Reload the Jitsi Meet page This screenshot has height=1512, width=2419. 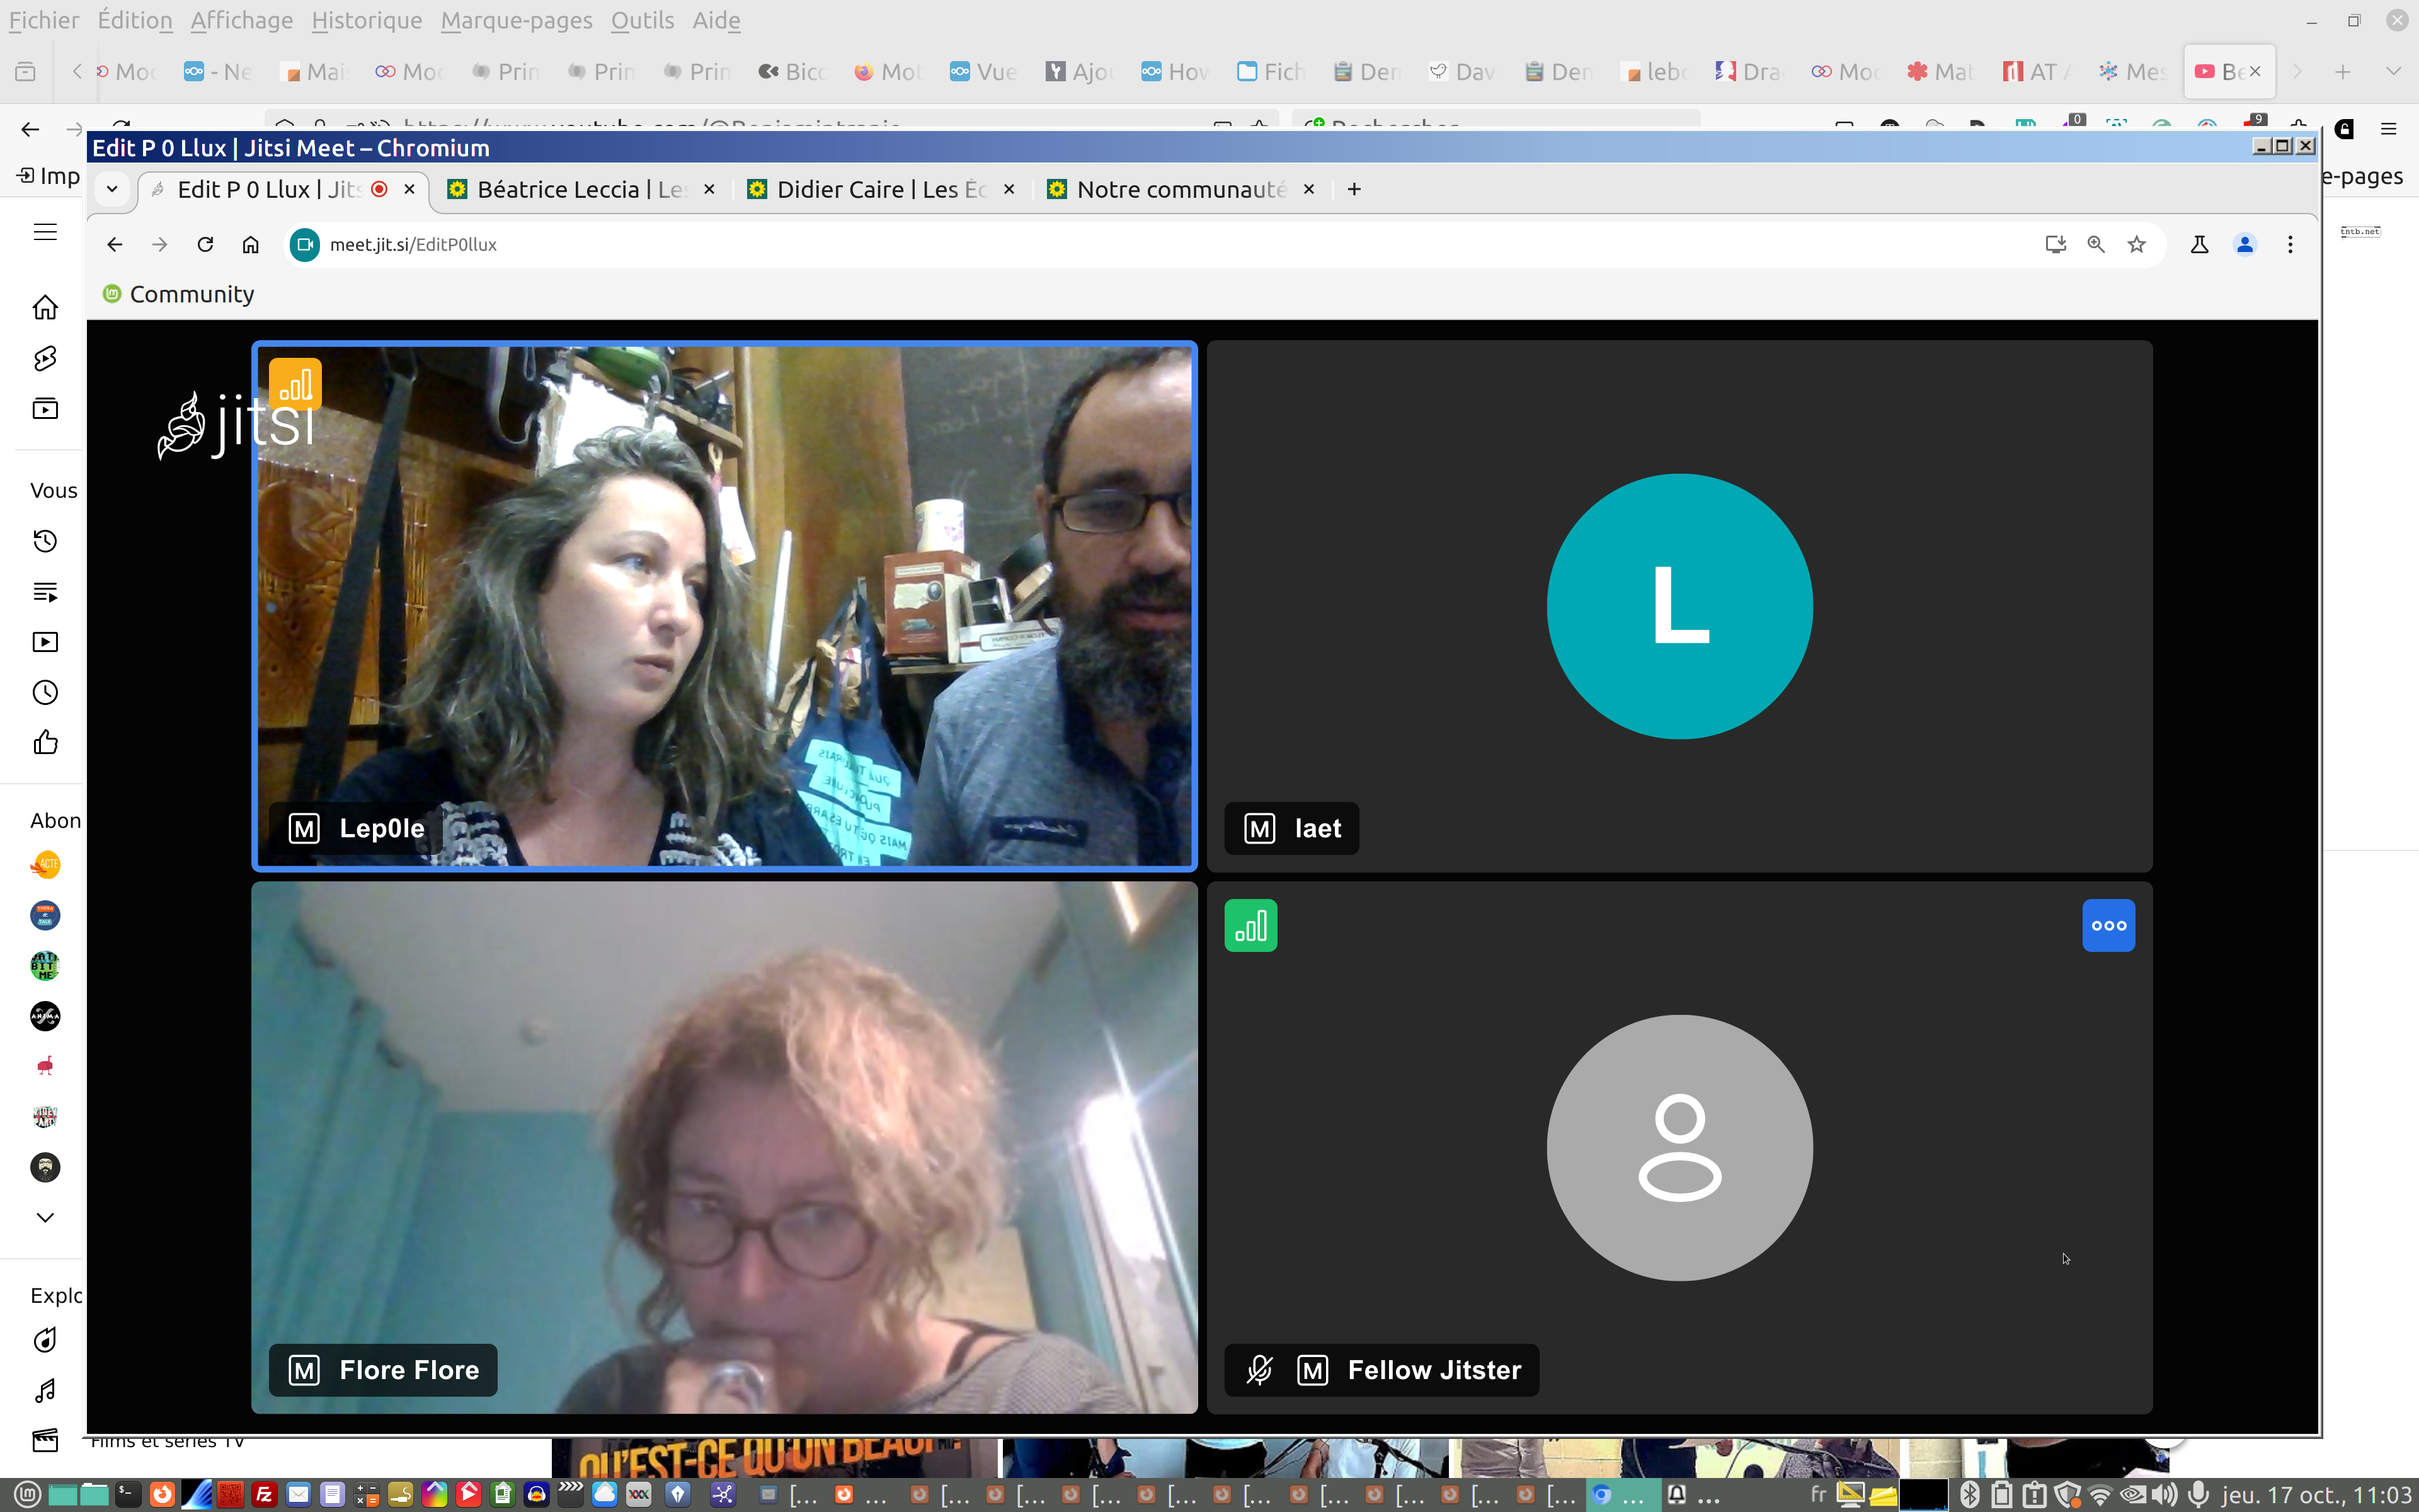[205, 245]
